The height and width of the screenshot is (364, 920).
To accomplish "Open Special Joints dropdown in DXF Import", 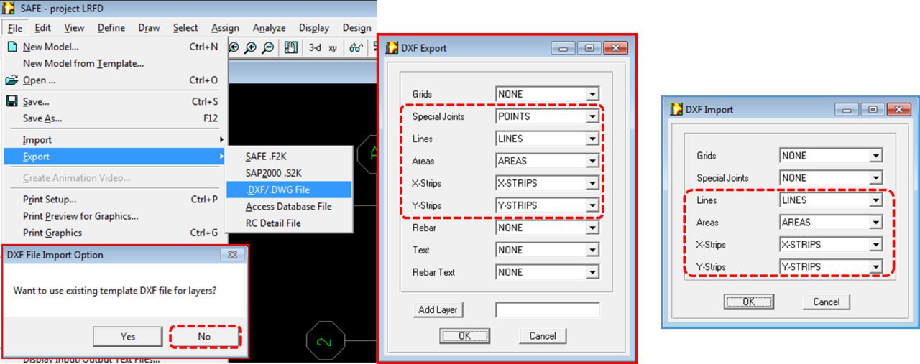I will coord(875,178).
